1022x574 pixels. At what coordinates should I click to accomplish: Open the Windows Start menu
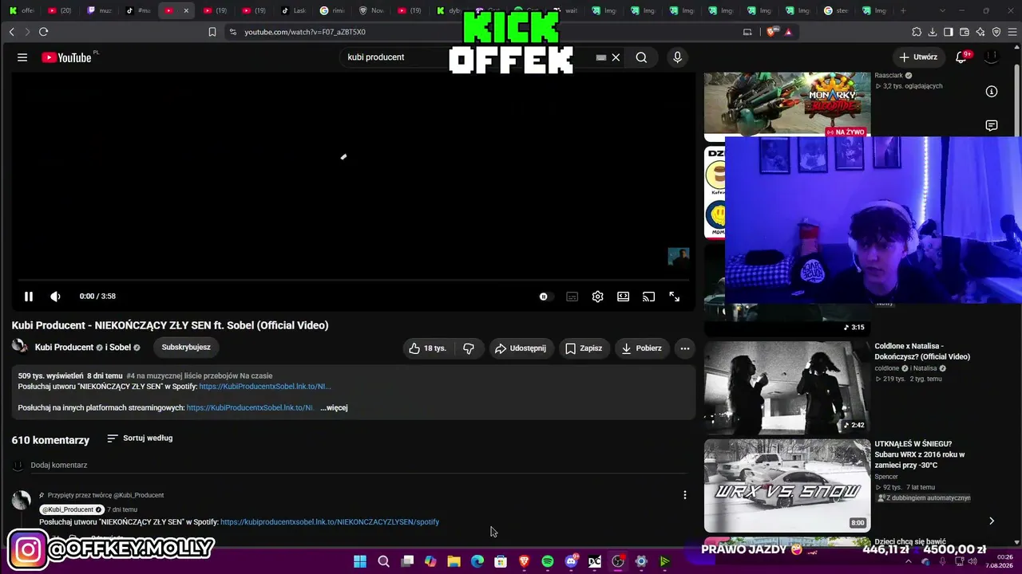point(360,561)
